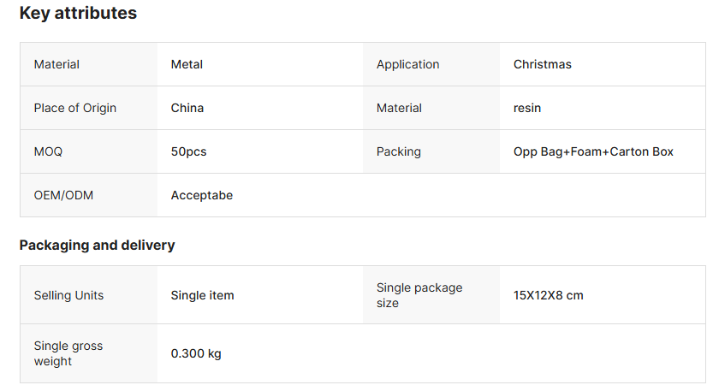This screenshot has height=391, width=713.
Task: Click the MOQ attribute label
Action: pyautogui.click(x=48, y=151)
